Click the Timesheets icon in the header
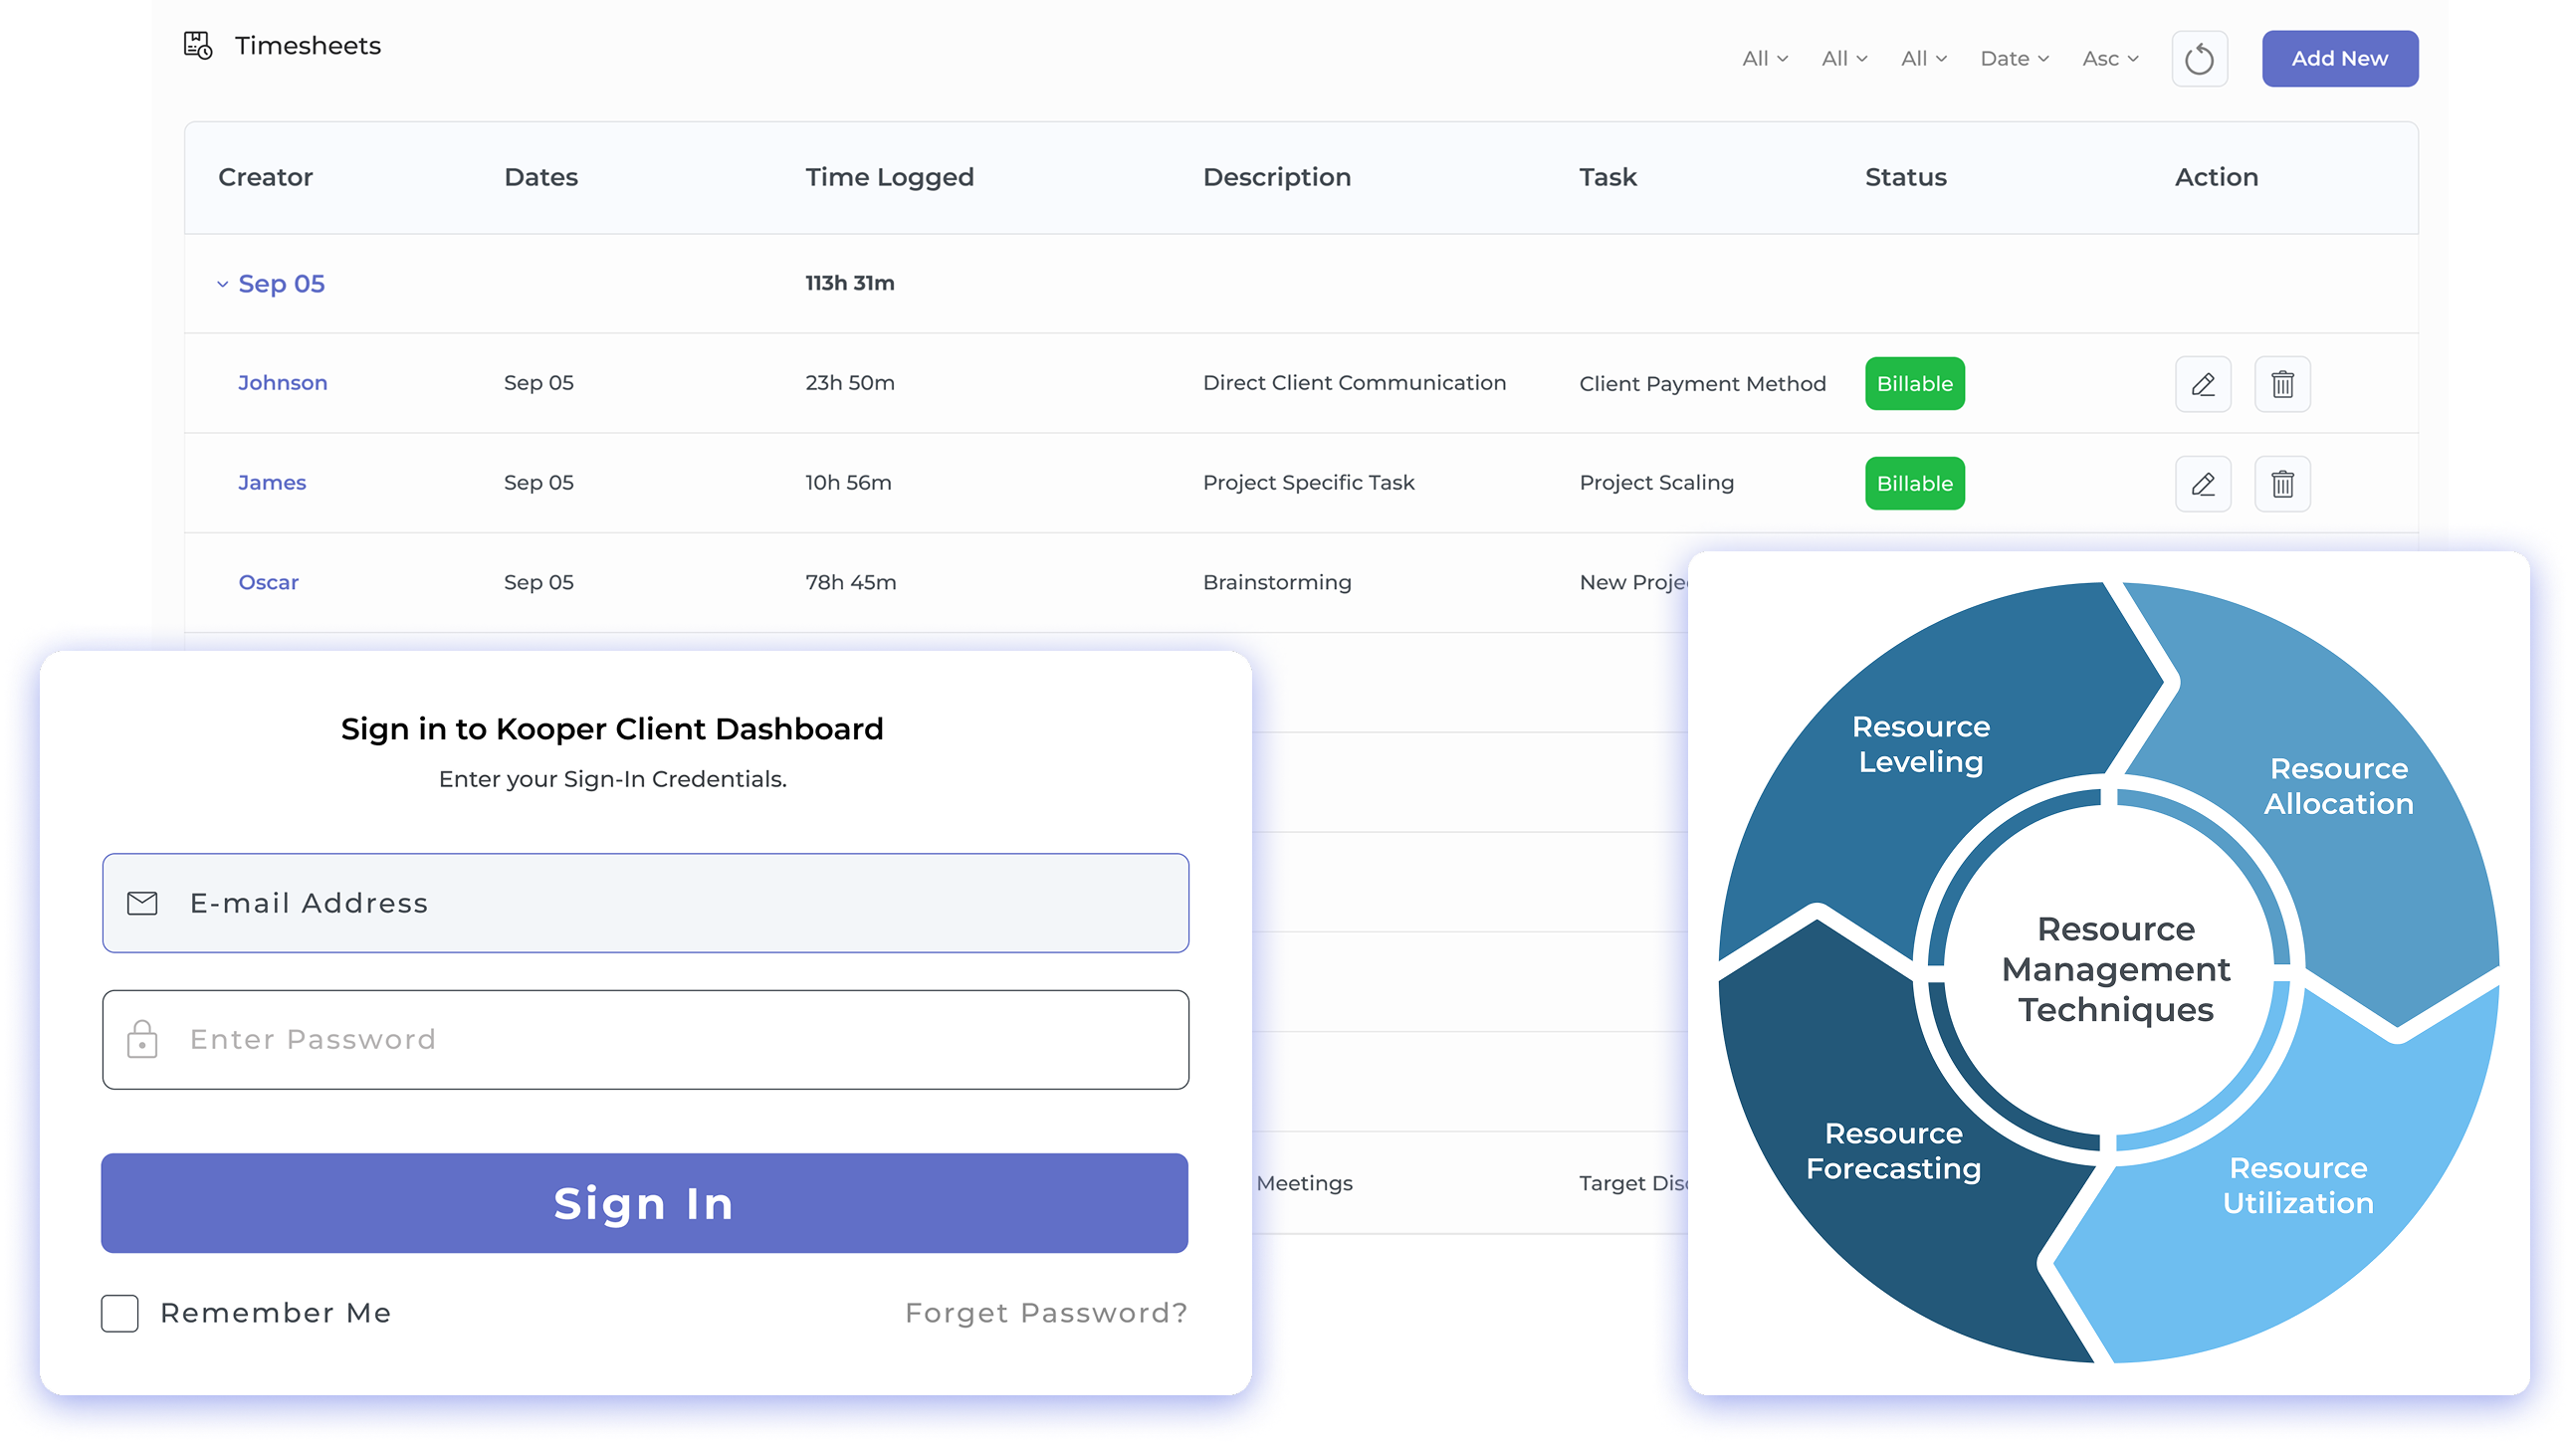 197,46
